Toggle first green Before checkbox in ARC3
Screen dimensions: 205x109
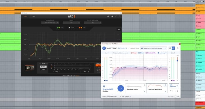57,28
